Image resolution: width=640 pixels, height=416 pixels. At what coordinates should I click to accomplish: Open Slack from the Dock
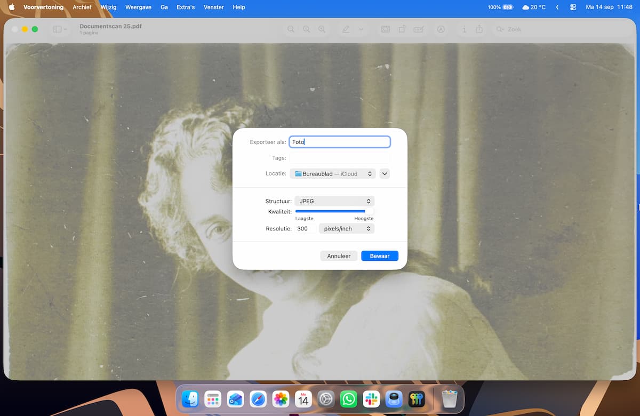[x=371, y=399]
